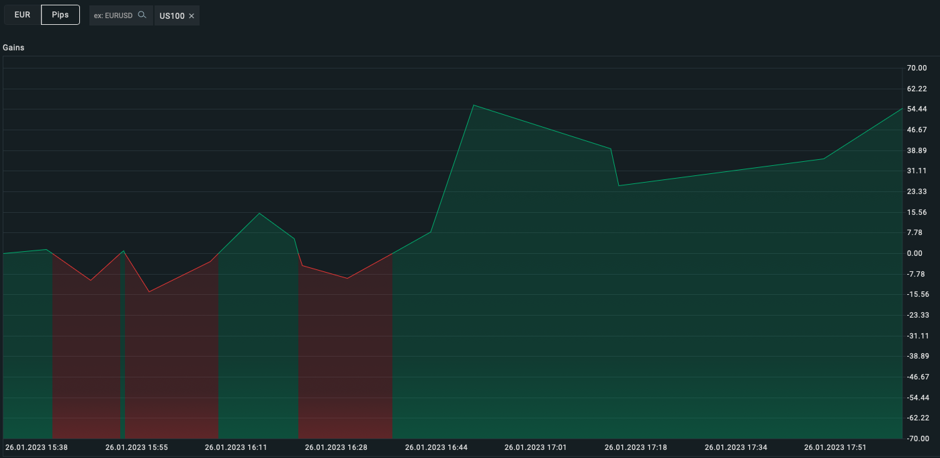This screenshot has height=458, width=940.
Task: Click the magnifying glass search icon
Action: click(x=142, y=15)
